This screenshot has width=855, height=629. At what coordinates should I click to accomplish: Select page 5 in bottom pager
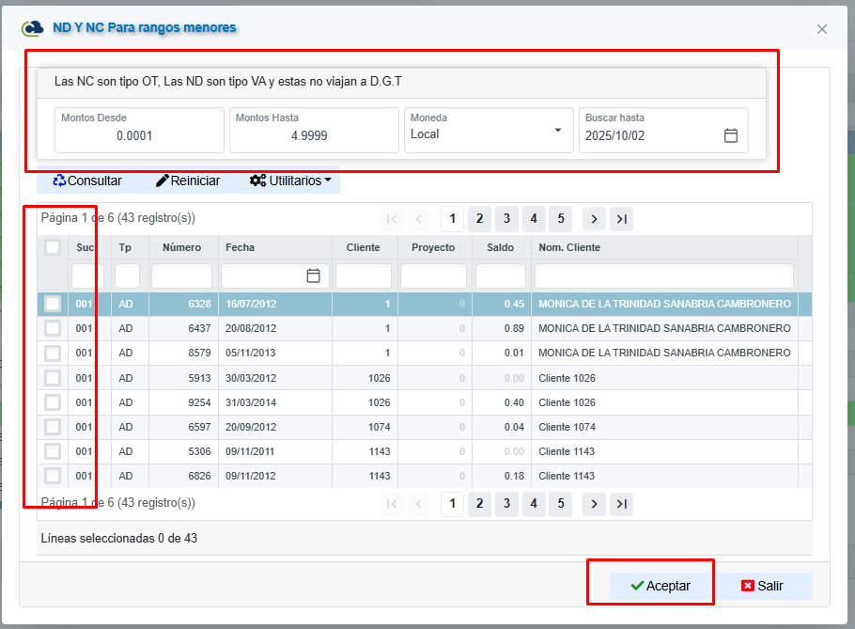coord(560,504)
